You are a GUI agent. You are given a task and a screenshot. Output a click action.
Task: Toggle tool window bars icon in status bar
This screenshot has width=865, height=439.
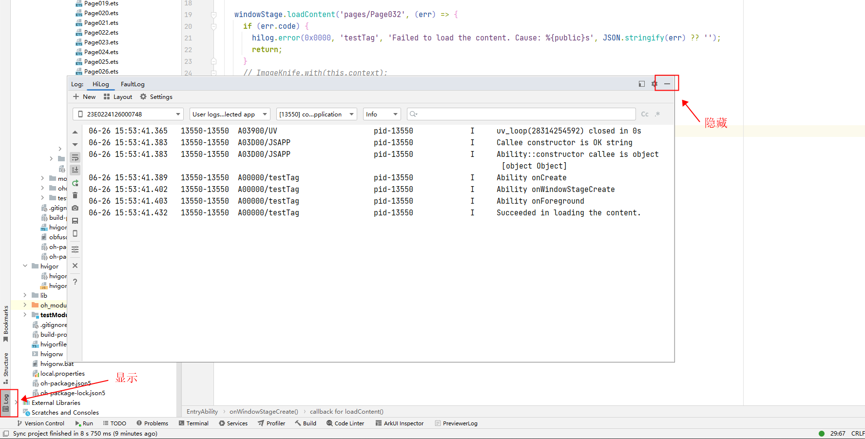(6, 434)
